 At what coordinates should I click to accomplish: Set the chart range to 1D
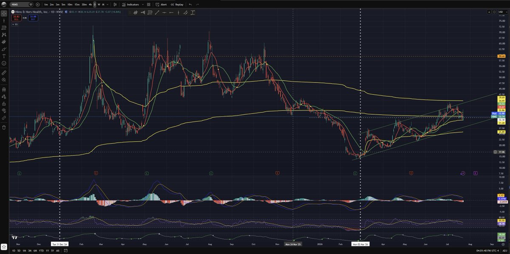[14, 251]
